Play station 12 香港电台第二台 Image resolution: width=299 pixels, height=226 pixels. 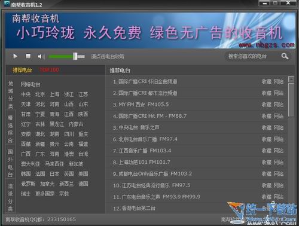pos(134,209)
